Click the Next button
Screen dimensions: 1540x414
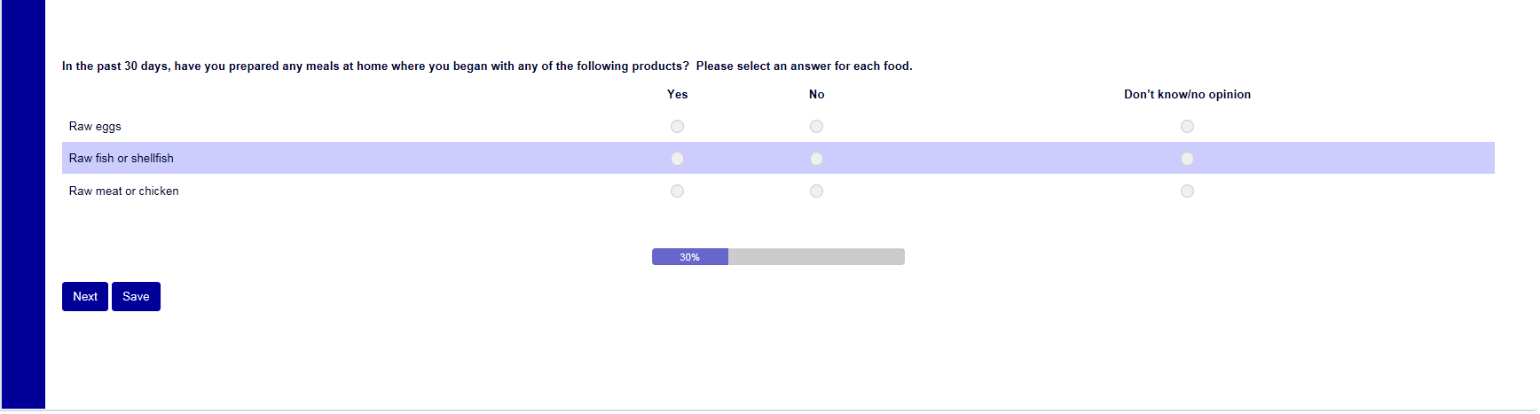[85, 297]
